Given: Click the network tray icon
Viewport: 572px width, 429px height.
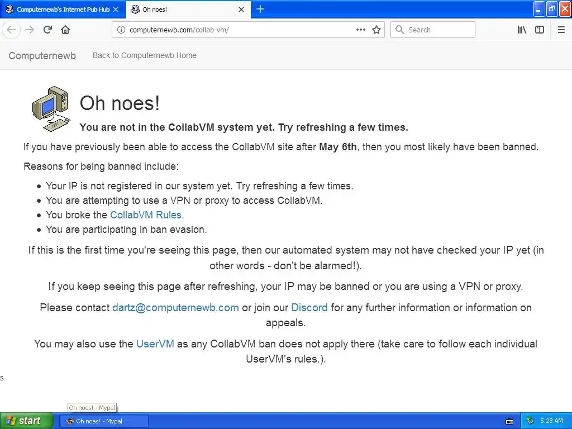Looking at the screenshot, I should point(530,421).
